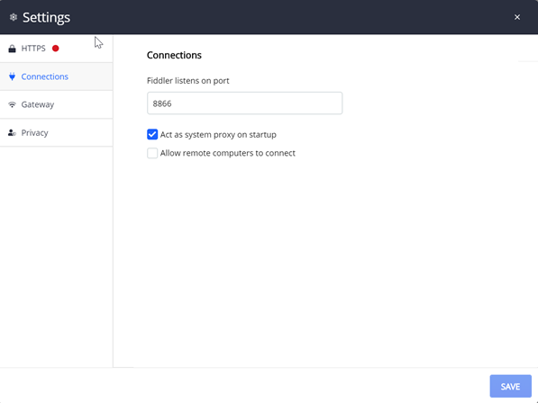Screen dimensions: 538x403
Task: Focus the Fiddler listens on port field
Action: point(244,103)
